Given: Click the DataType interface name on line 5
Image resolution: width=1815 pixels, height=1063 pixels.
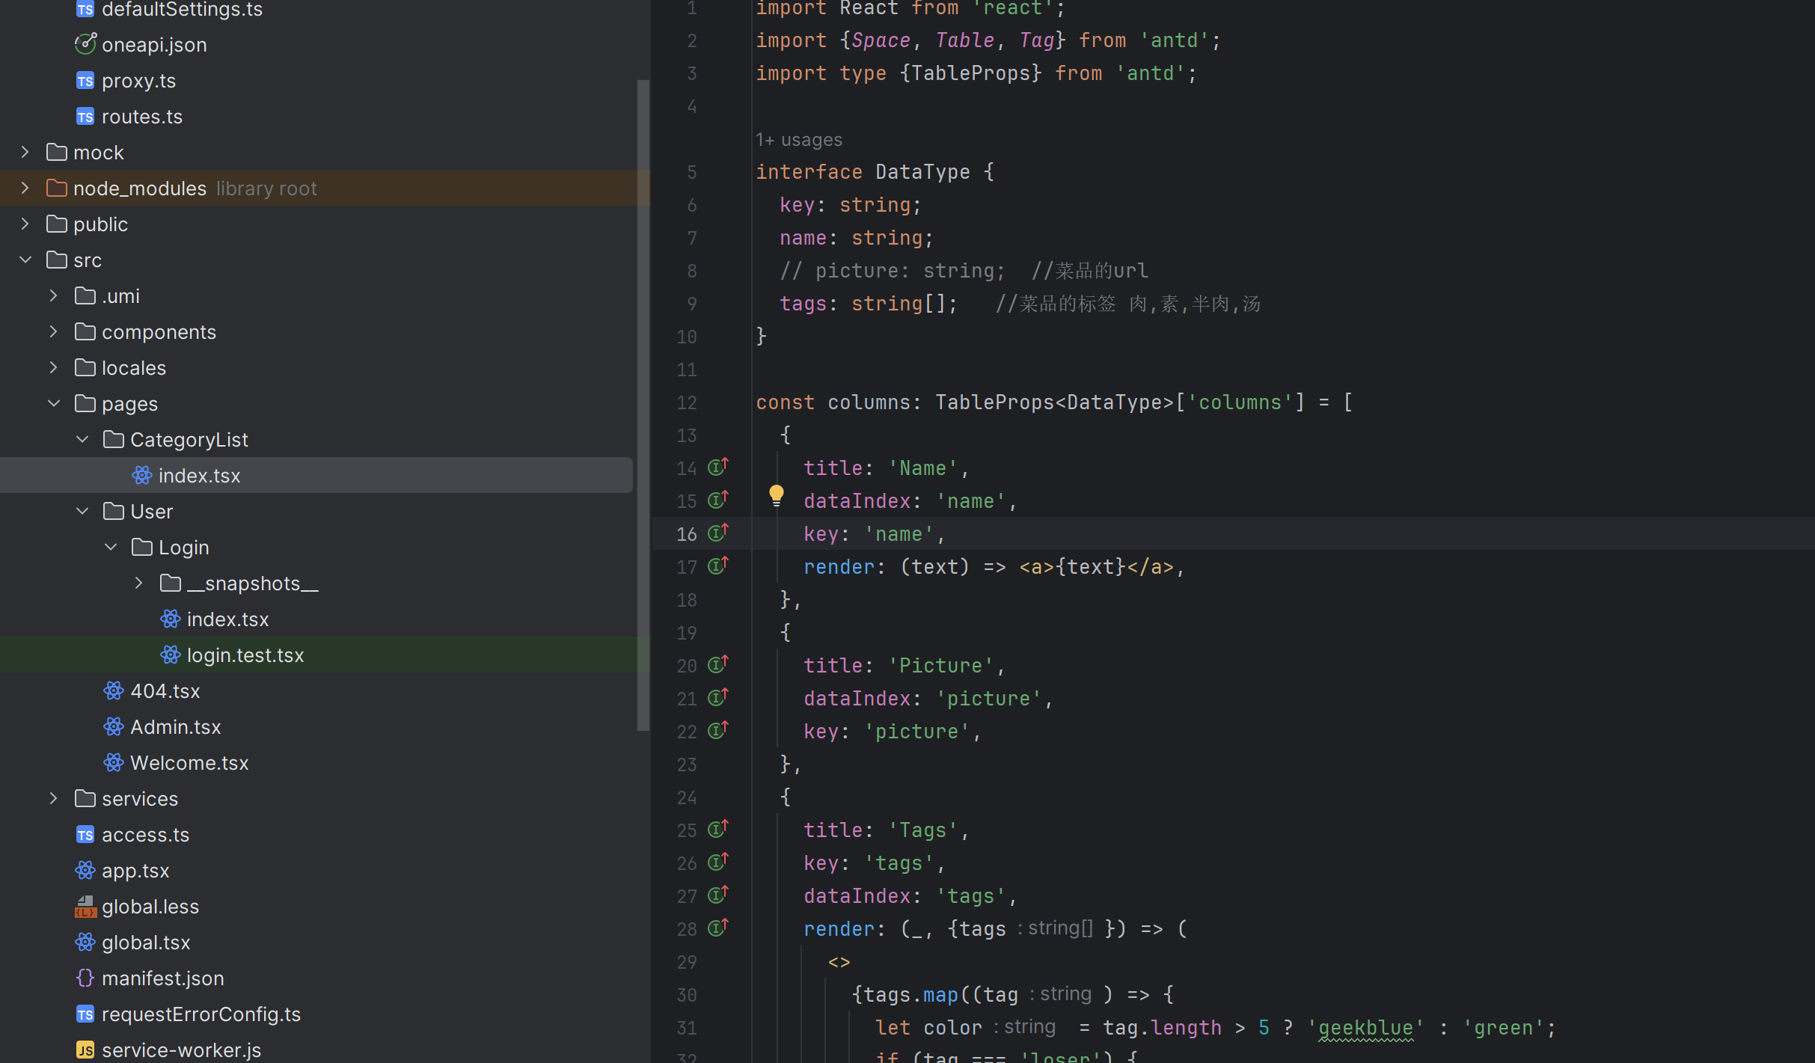Looking at the screenshot, I should [922, 172].
